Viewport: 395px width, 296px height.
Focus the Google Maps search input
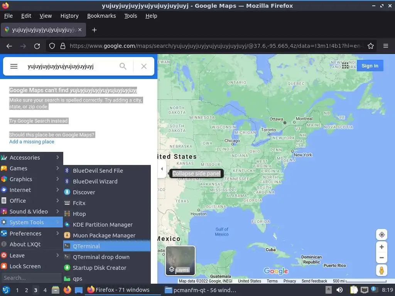(71, 66)
